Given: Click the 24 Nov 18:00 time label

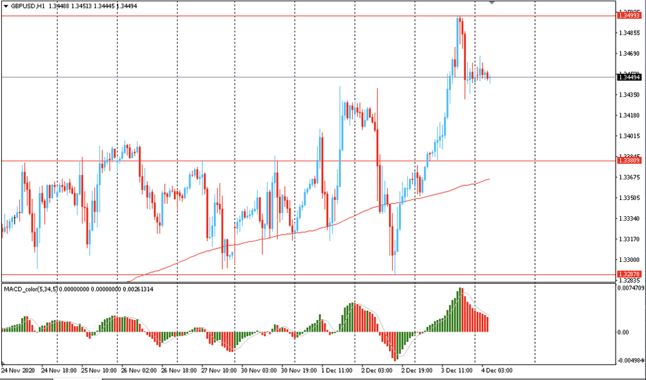Looking at the screenshot, I should [57, 370].
